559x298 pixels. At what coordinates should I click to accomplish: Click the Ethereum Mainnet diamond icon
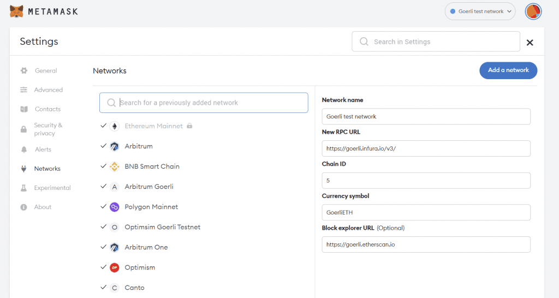[115, 126]
